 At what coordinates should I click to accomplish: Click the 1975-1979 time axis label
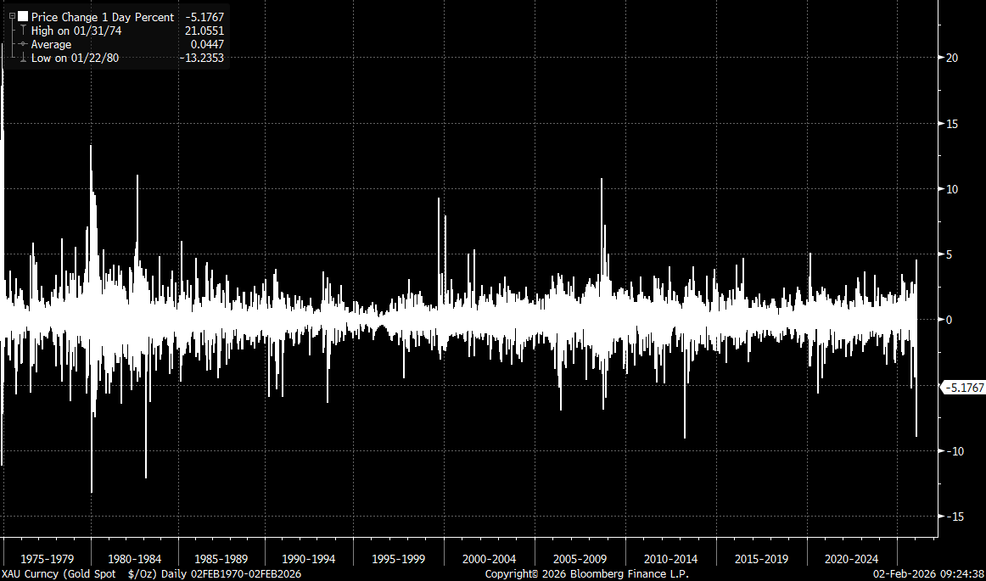[x=48, y=559]
